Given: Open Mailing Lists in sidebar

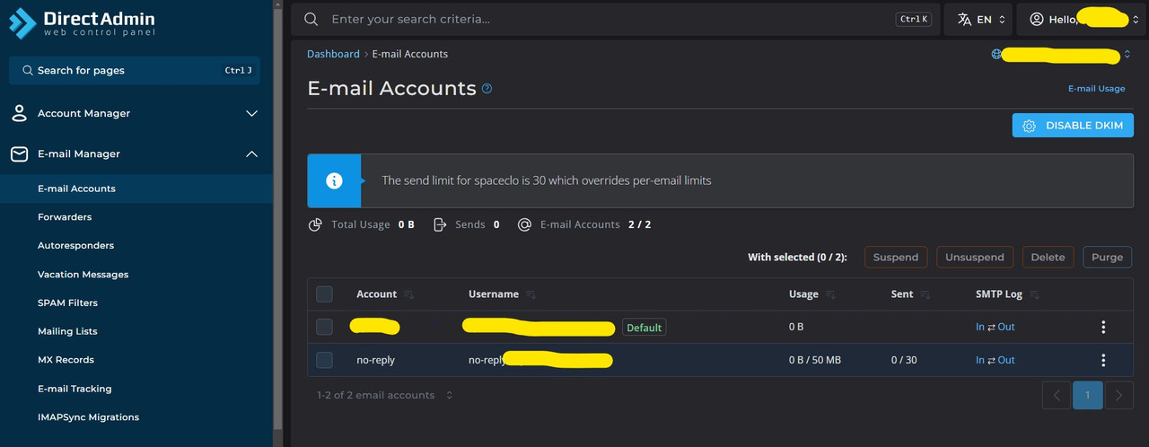Looking at the screenshot, I should 136,331.
